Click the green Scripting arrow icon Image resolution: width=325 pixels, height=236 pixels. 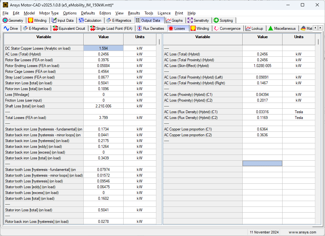coord(216,20)
